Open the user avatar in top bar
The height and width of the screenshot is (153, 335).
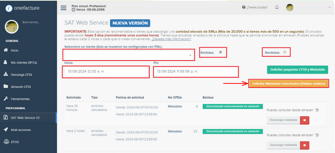tap(290, 7)
